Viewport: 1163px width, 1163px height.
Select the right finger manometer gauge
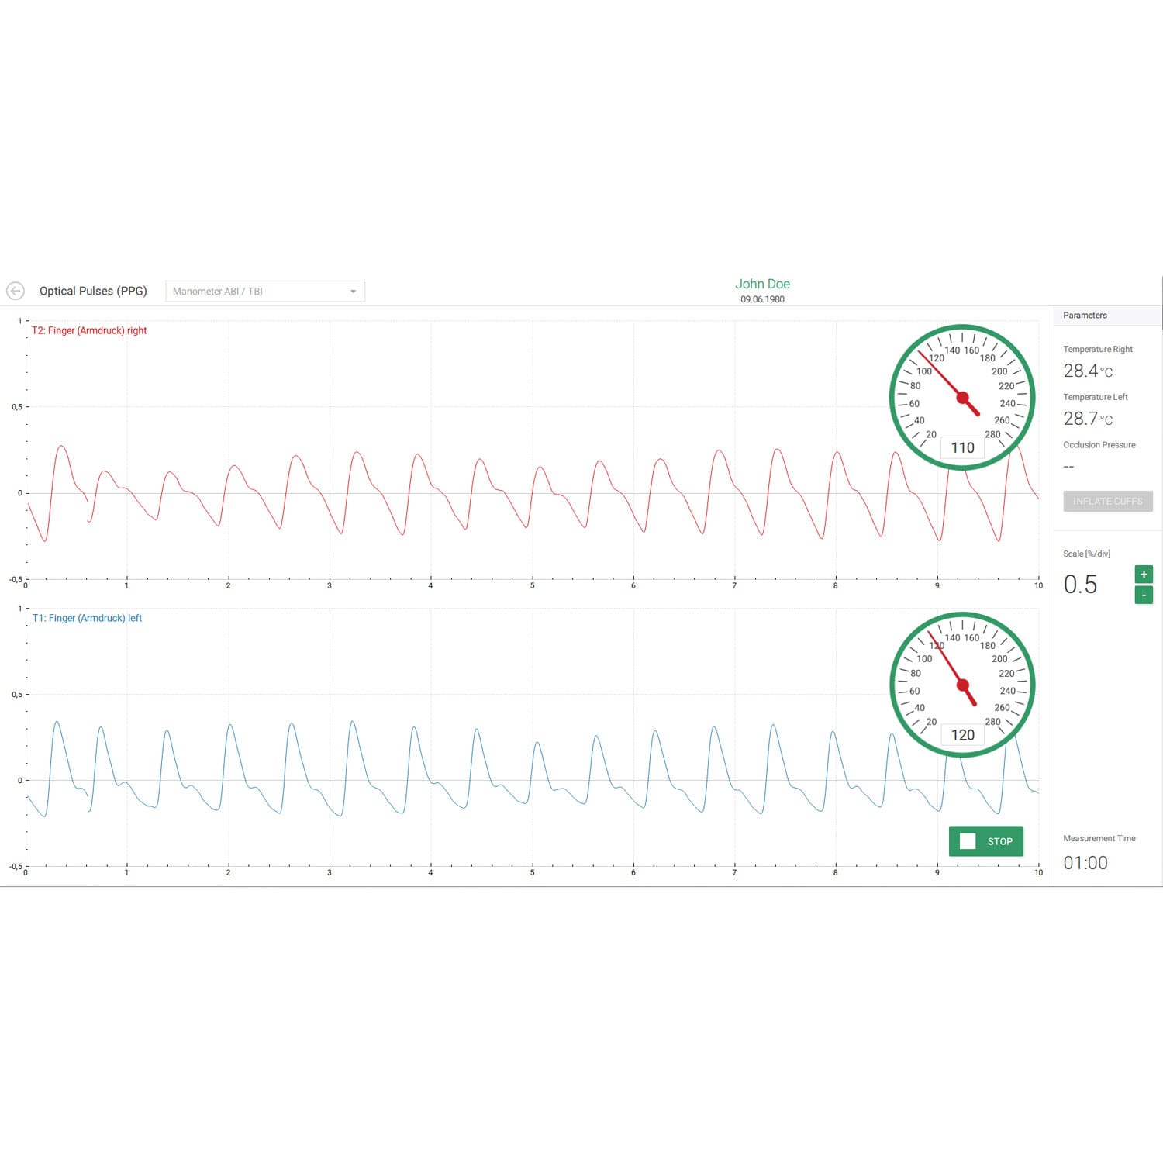pyautogui.click(x=962, y=398)
